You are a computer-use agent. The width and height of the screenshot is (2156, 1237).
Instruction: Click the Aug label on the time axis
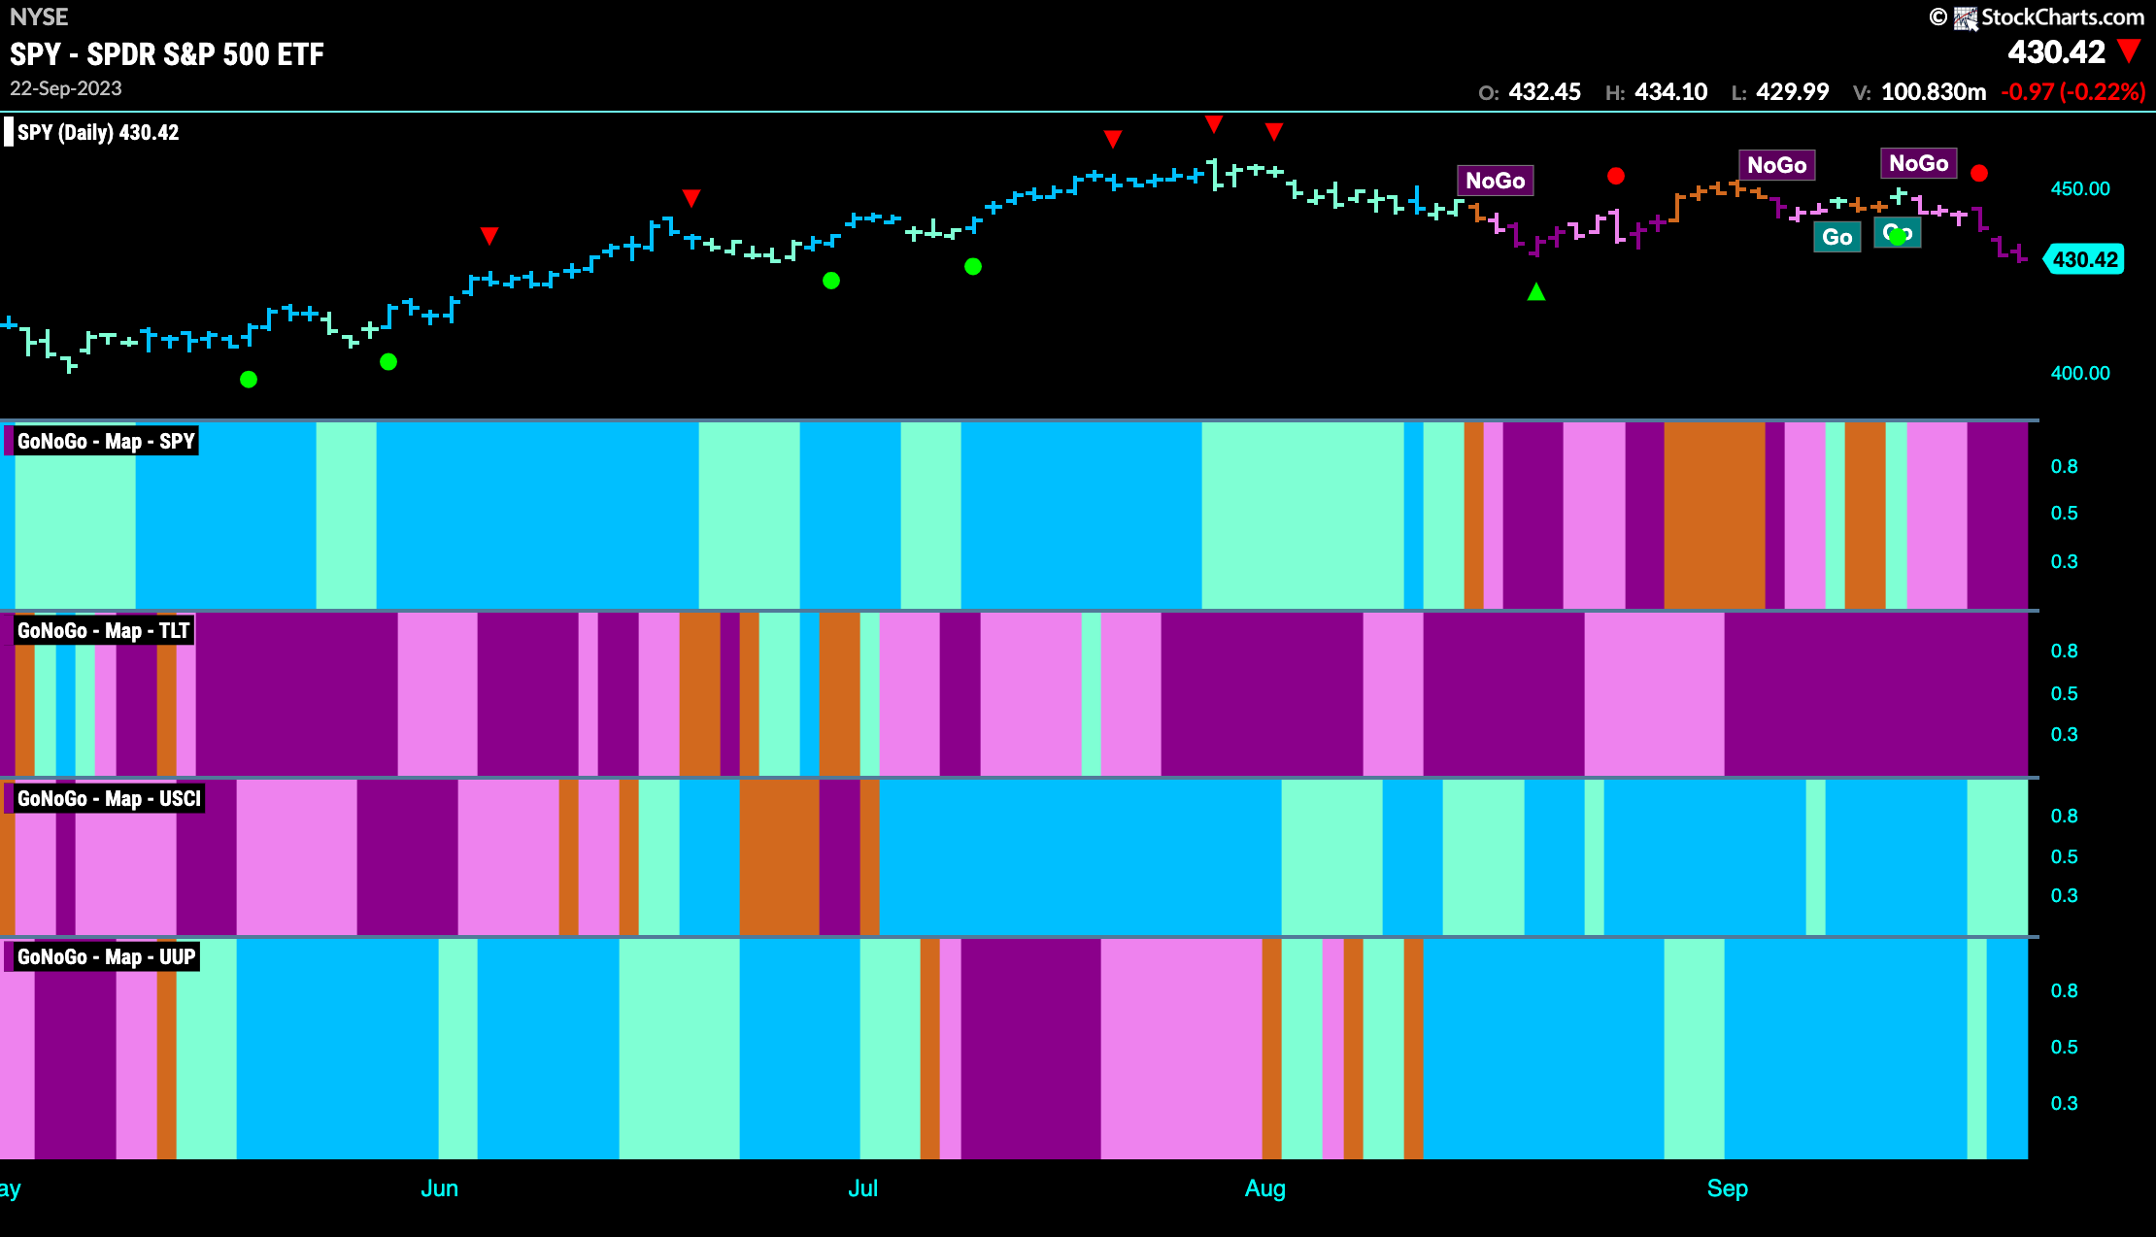click(1264, 1188)
